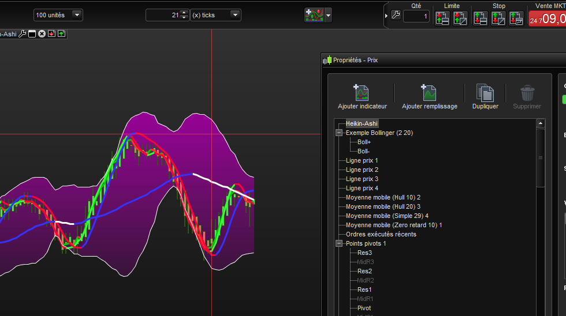This screenshot has width=566, height=316.
Task: Click the Ajouter indicateur icon
Action: click(362, 93)
